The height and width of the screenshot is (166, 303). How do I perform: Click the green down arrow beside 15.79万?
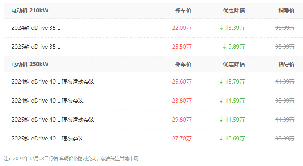[221, 82]
